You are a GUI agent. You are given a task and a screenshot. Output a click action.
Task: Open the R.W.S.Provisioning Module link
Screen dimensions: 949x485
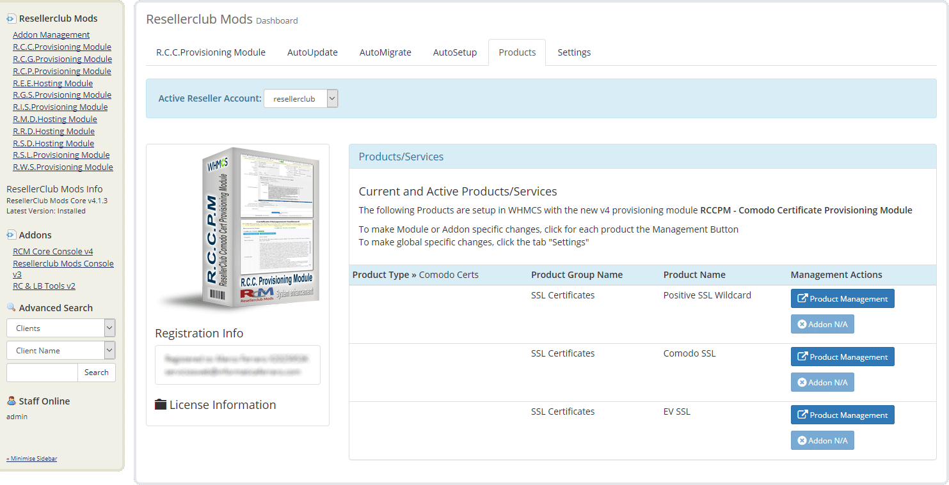[63, 167]
